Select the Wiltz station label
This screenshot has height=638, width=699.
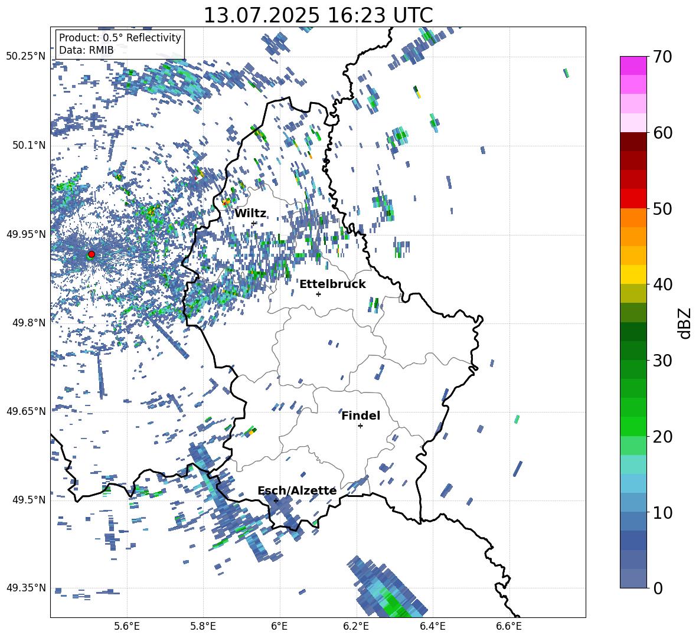[x=250, y=214]
